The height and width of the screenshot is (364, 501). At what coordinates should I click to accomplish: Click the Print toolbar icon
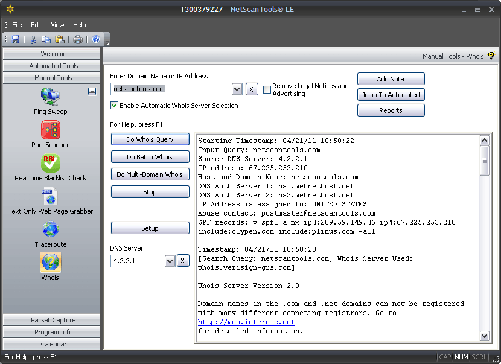click(78, 39)
